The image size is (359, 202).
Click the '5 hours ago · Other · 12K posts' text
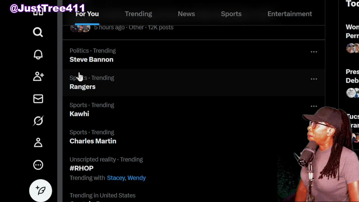(x=134, y=27)
